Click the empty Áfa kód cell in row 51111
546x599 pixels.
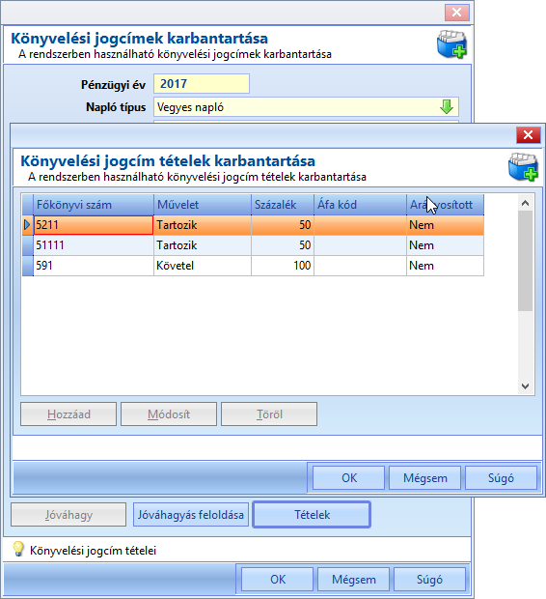360,245
